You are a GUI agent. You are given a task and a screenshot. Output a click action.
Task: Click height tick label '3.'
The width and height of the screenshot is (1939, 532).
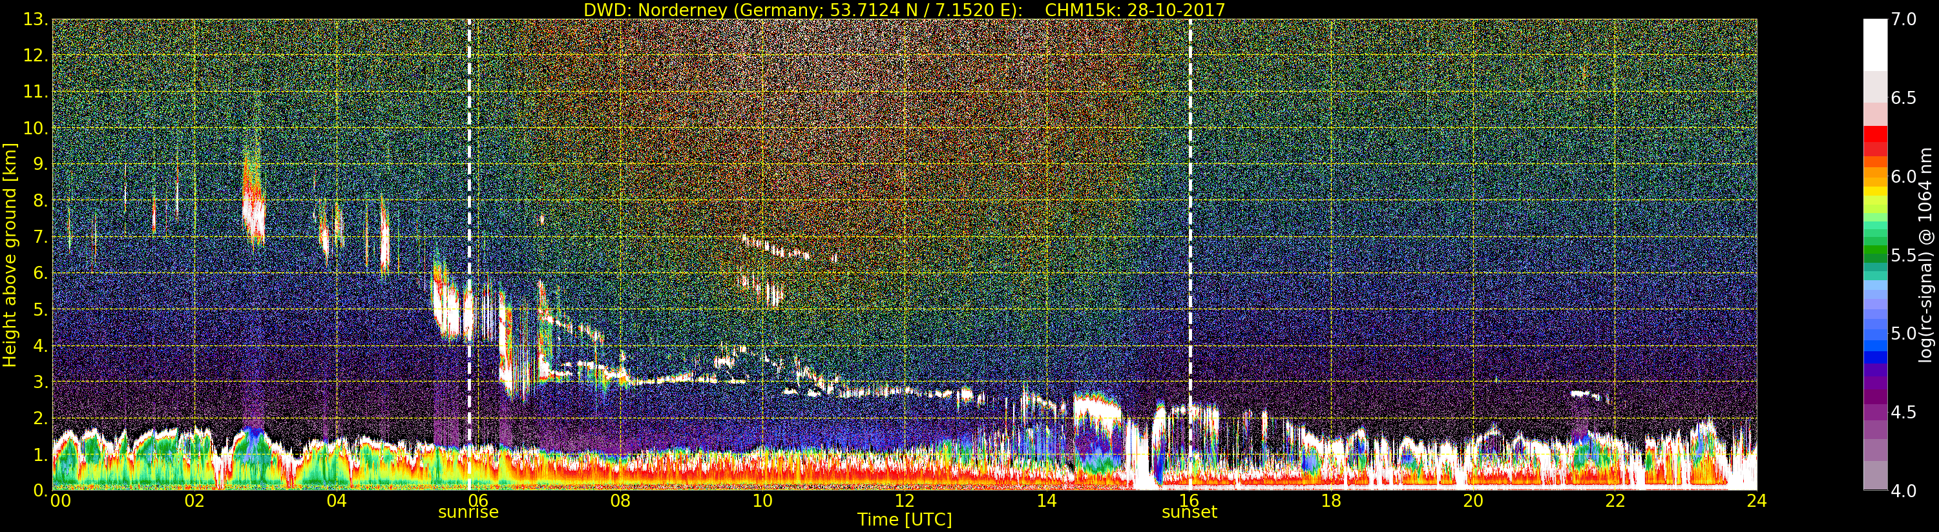coord(40,382)
